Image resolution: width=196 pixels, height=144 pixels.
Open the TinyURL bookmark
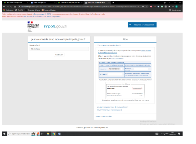(x=19, y=10)
